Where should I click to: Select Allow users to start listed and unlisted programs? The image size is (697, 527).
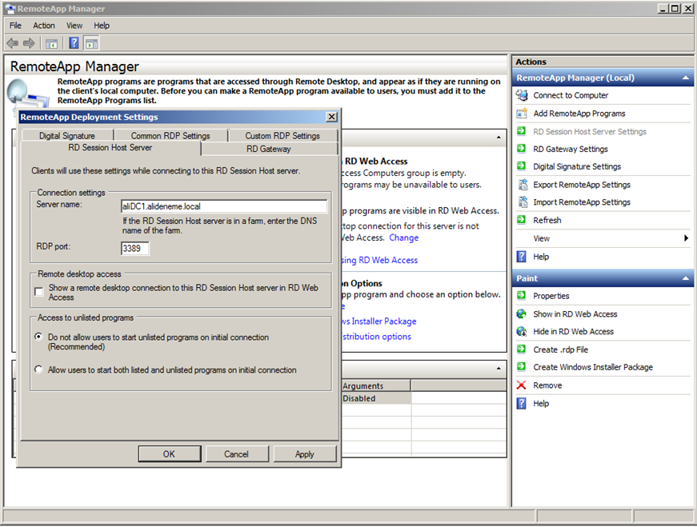click(x=38, y=369)
